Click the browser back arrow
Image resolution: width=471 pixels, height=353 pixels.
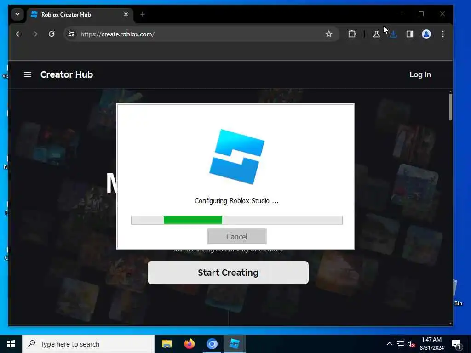point(18,34)
